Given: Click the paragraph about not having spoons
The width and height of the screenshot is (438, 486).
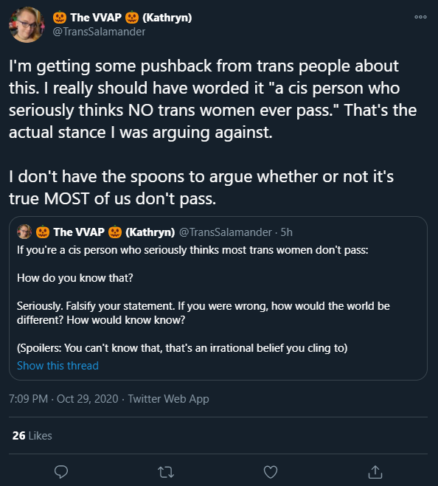Looking at the screenshot, I should pyautogui.click(x=201, y=187).
